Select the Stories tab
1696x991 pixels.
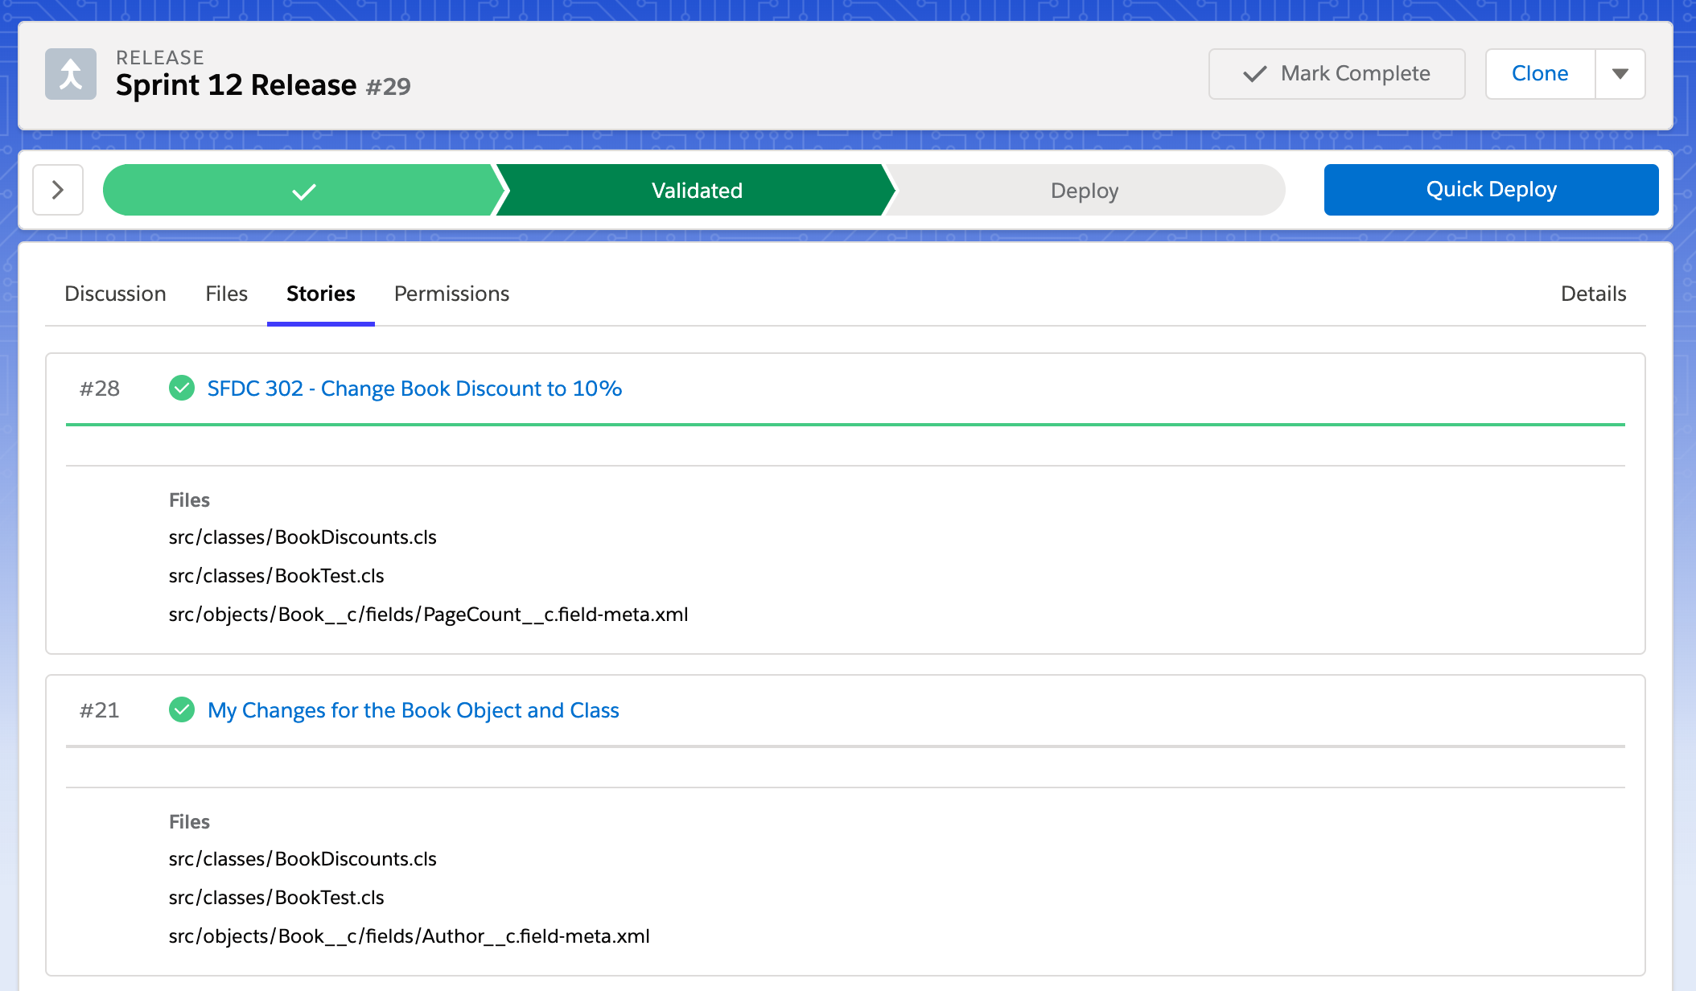pyautogui.click(x=320, y=294)
